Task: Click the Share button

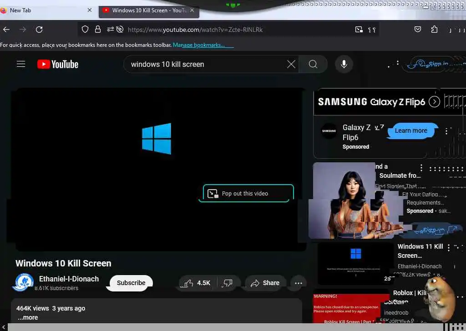Action: pyautogui.click(x=266, y=283)
